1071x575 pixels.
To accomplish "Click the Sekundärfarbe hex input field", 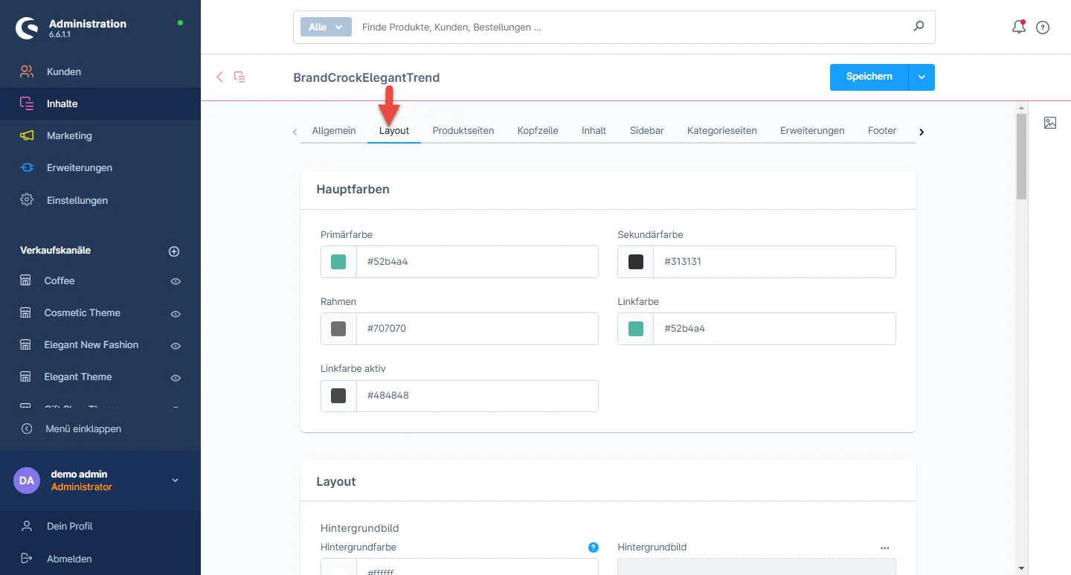I will point(773,262).
